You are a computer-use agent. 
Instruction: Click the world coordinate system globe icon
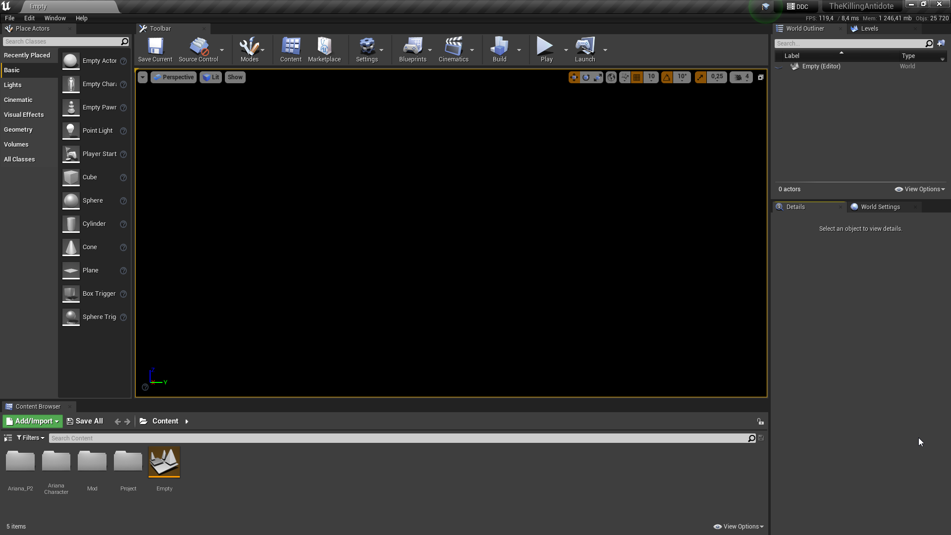coord(611,77)
